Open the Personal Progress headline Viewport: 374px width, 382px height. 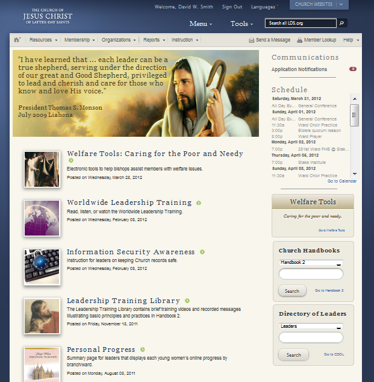[101, 349]
